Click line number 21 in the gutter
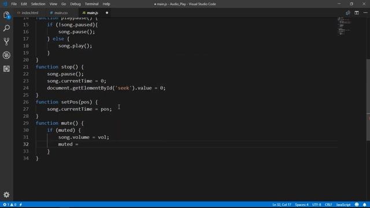The width and height of the screenshot is (370, 208). coord(25,67)
